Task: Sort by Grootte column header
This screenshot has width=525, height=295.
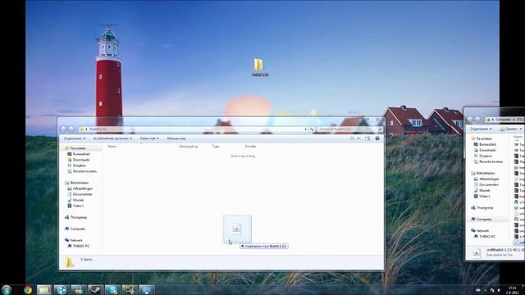Action: point(250,147)
